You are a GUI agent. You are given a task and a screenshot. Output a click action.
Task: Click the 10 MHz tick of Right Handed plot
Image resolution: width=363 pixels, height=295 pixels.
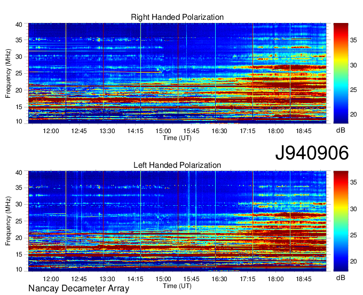pyautogui.click(x=19, y=121)
